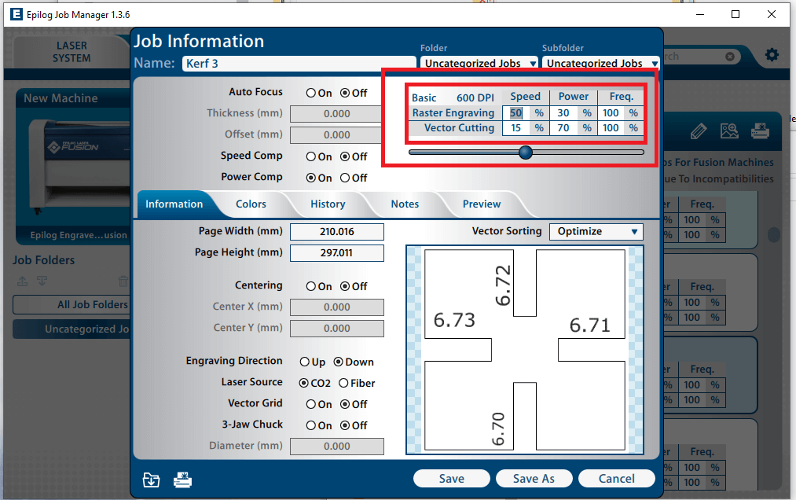This screenshot has width=796, height=500.
Task: Click the Save As button
Action: pyautogui.click(x=534, y=479)
